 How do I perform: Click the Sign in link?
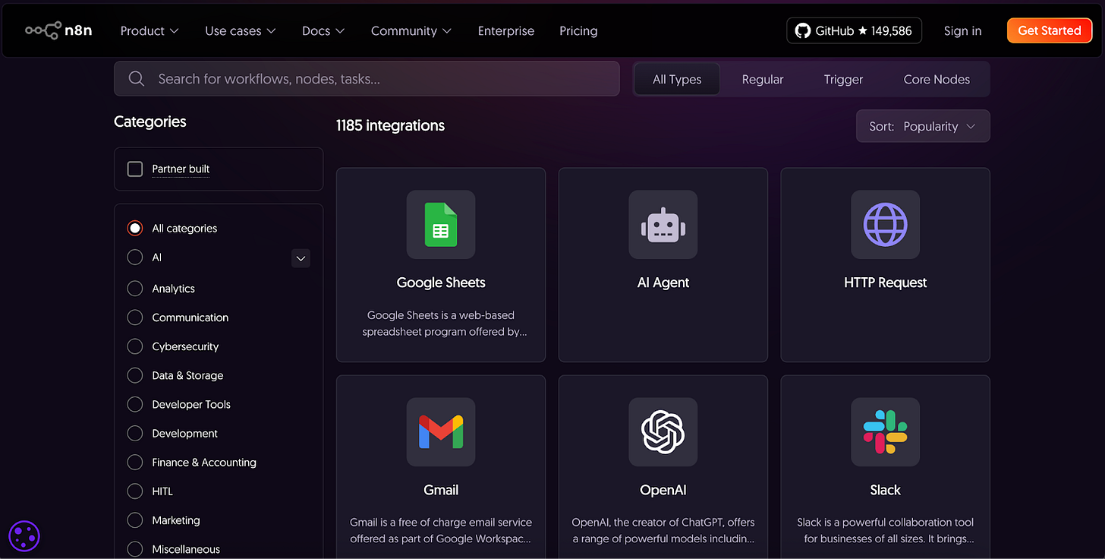click(962, 31)
